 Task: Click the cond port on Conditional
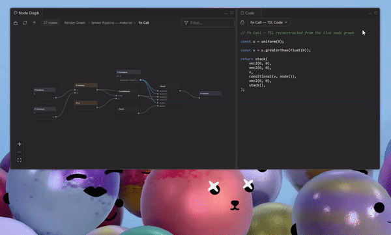point(117,96)
